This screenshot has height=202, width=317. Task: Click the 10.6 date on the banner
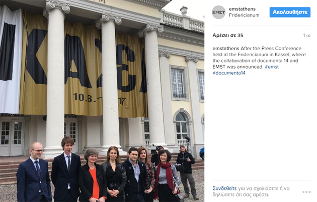pos(83,97)
